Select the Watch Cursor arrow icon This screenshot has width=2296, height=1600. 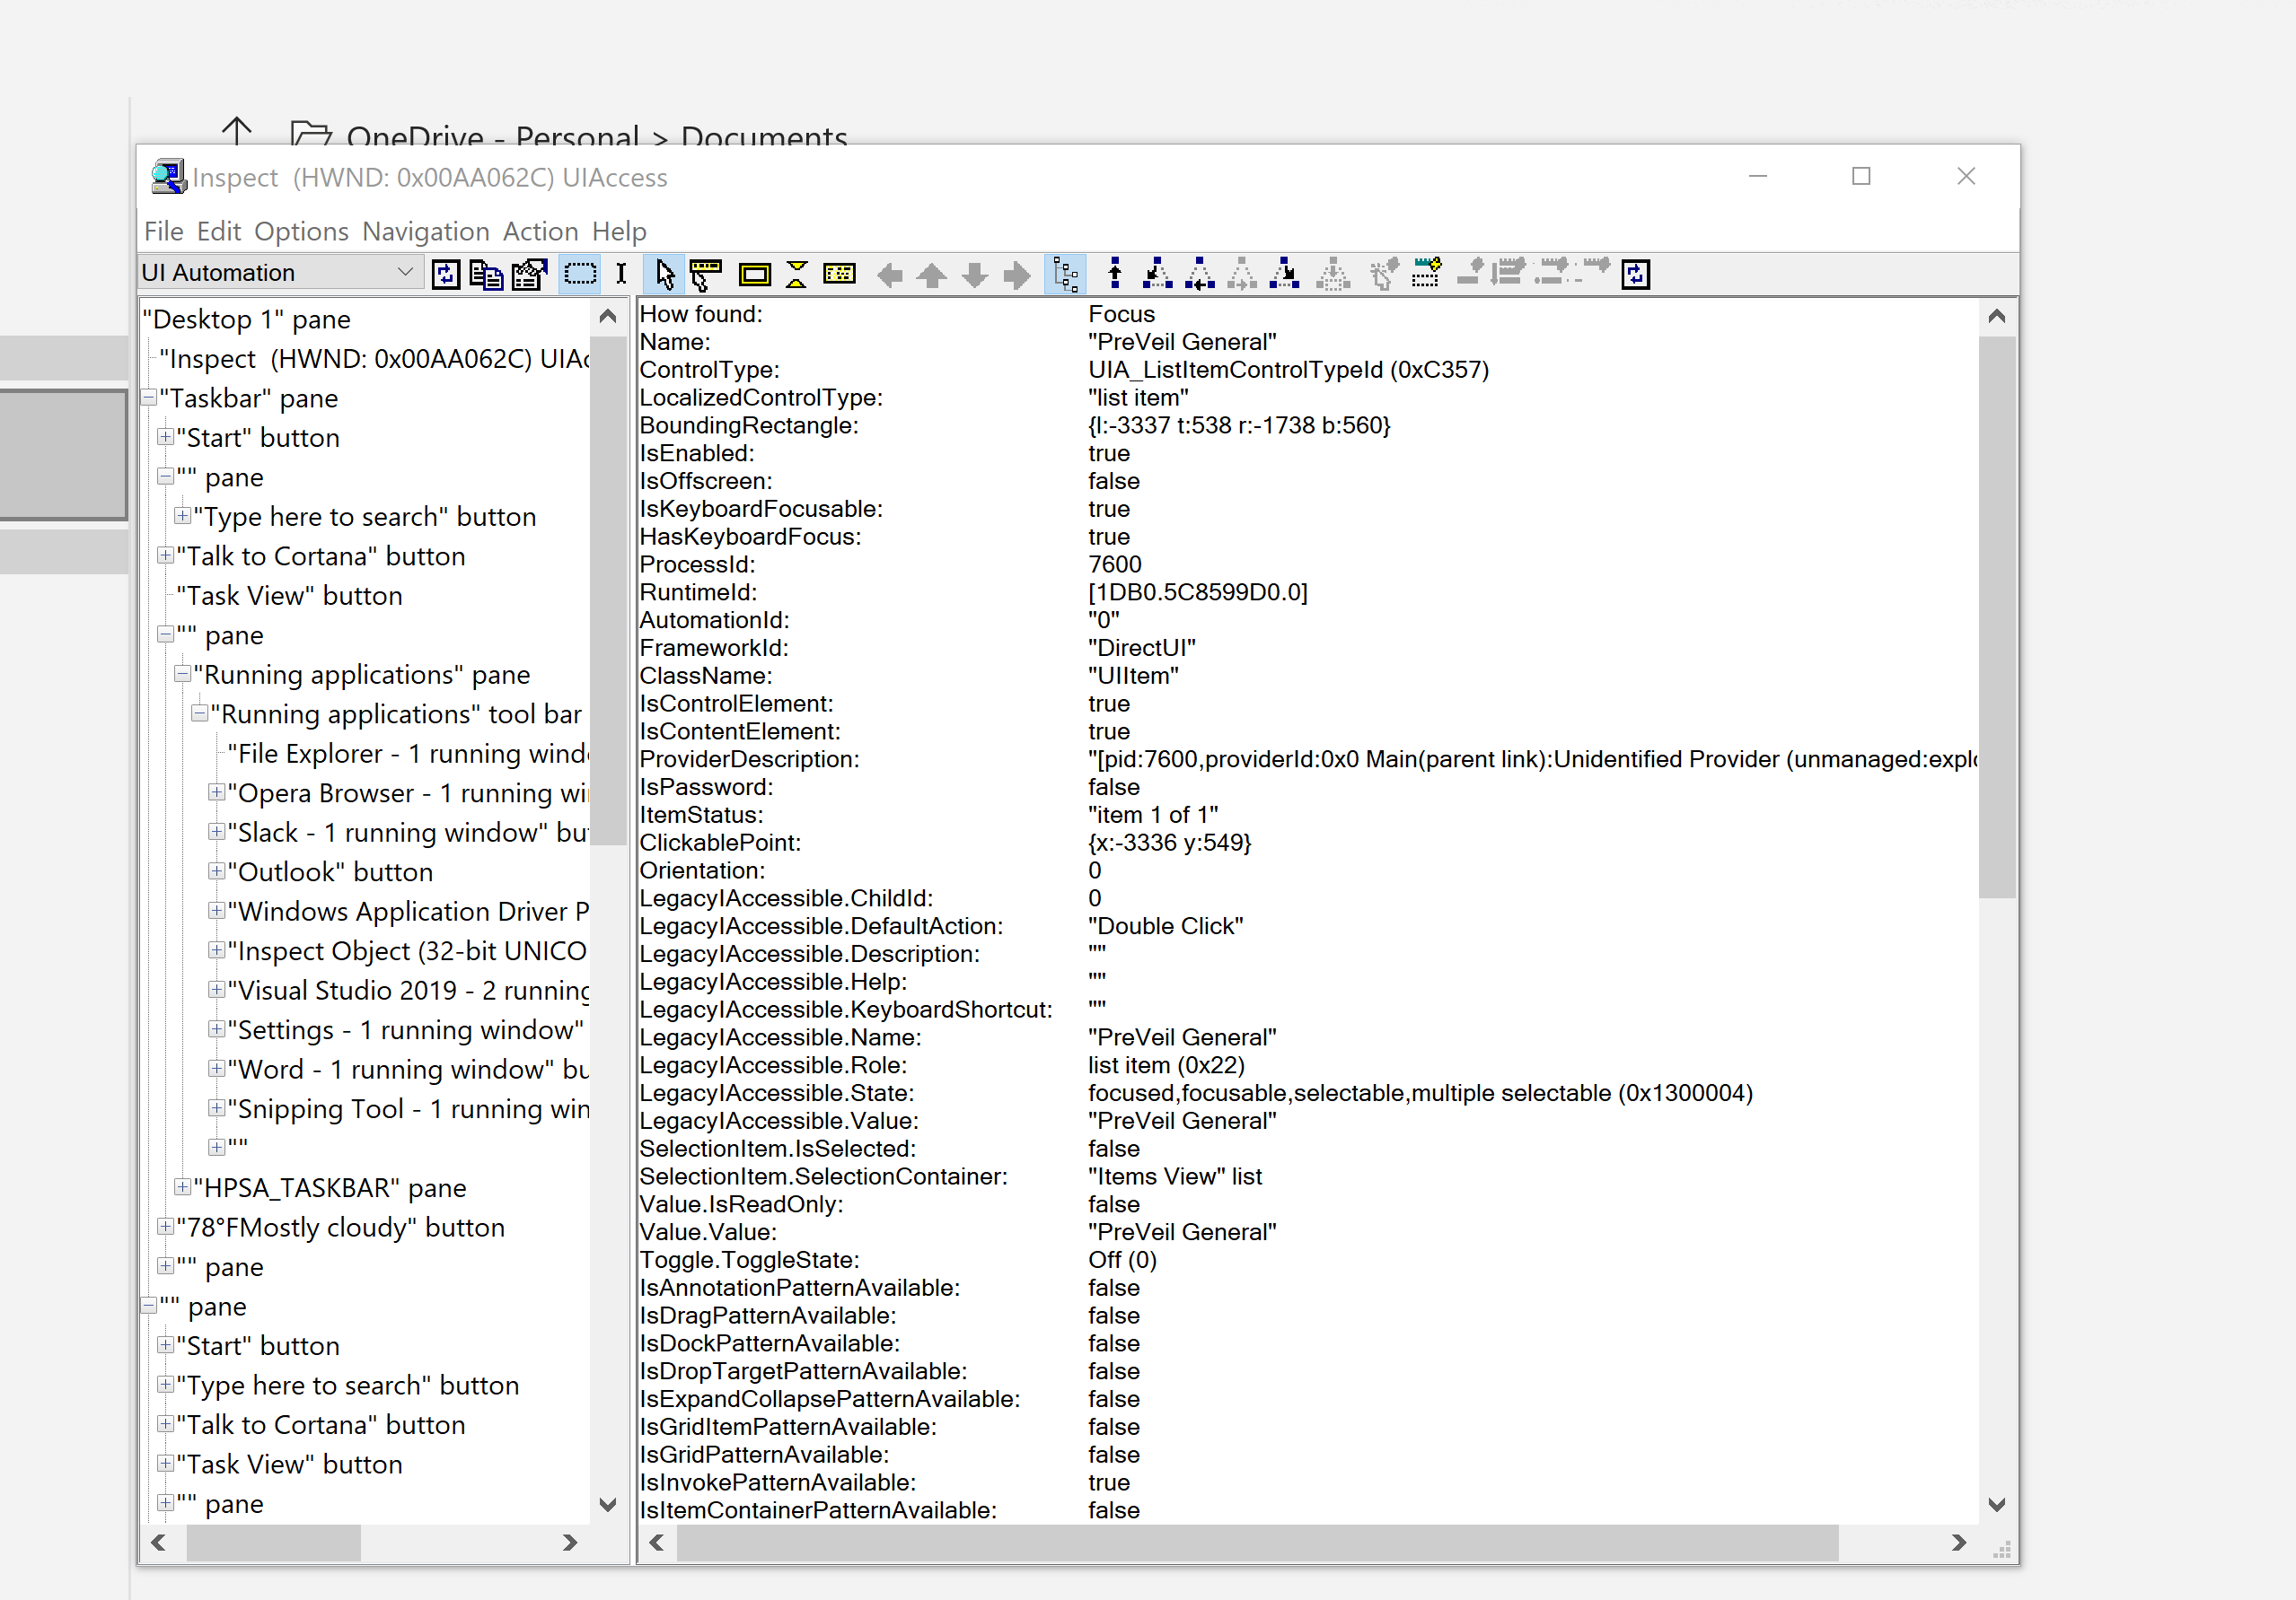pos(665,274)
